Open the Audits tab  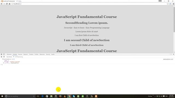coord(53,54)
